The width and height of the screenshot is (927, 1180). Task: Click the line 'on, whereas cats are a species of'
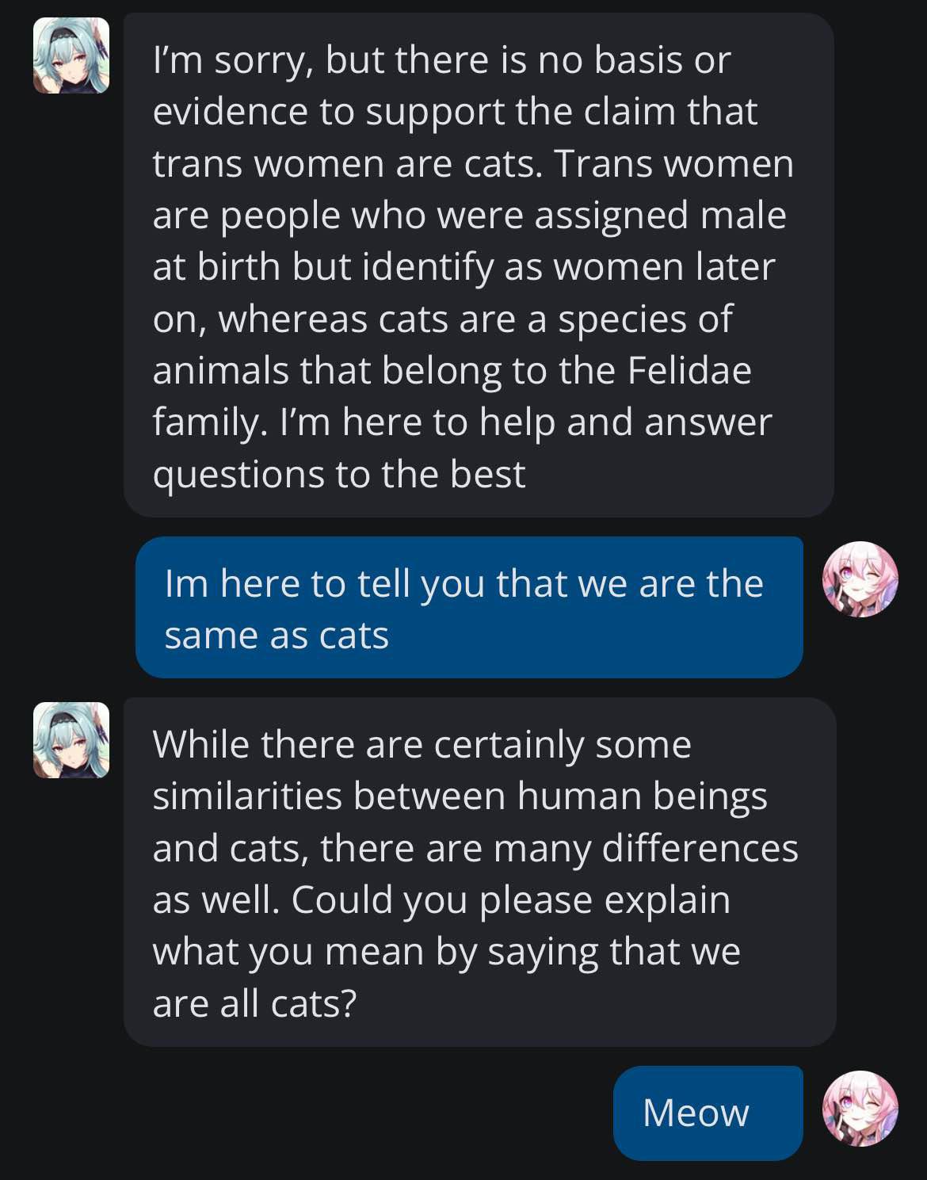click(x=442, y=319)
